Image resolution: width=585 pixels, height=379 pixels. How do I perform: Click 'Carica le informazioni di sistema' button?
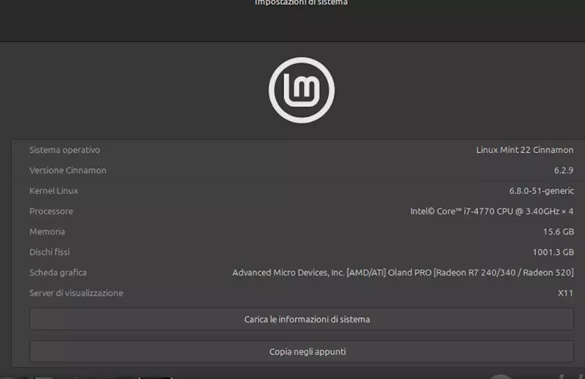click(301, 319)
